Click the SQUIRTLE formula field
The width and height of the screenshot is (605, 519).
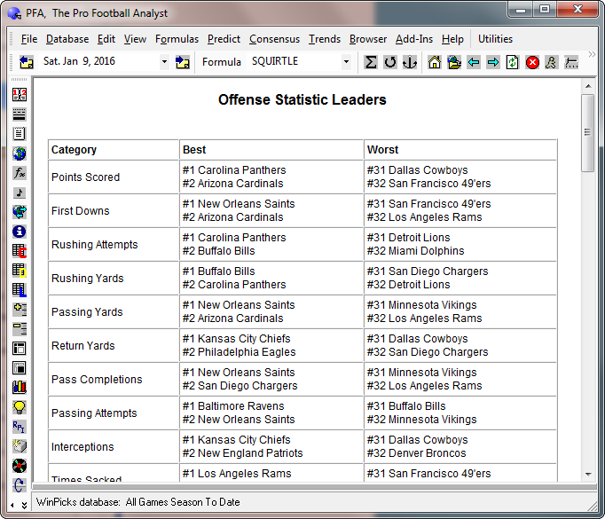click(x=295, y=62)
